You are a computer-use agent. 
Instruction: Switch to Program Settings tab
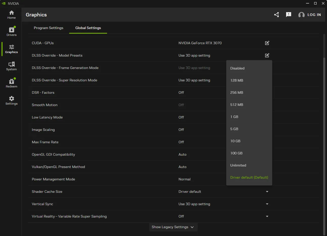[48, 28]
